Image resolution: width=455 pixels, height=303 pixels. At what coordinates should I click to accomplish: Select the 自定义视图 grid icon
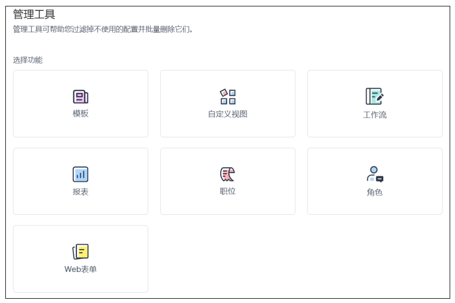[228, 97]
